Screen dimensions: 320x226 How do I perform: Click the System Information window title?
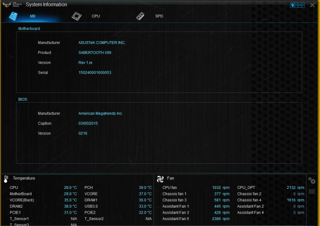pos(46,5)
